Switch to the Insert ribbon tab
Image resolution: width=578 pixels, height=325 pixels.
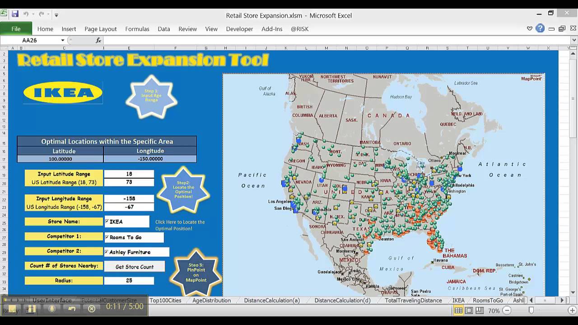[x=69, y=29]
